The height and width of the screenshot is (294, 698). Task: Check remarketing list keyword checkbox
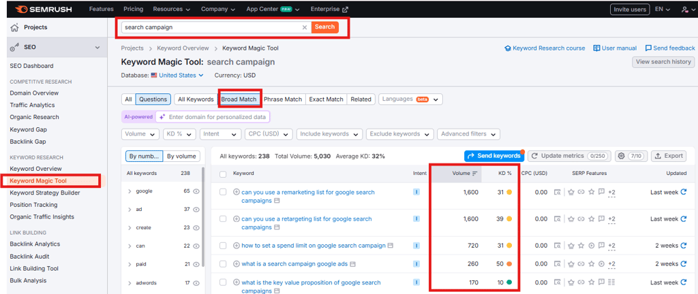[223, 193]
